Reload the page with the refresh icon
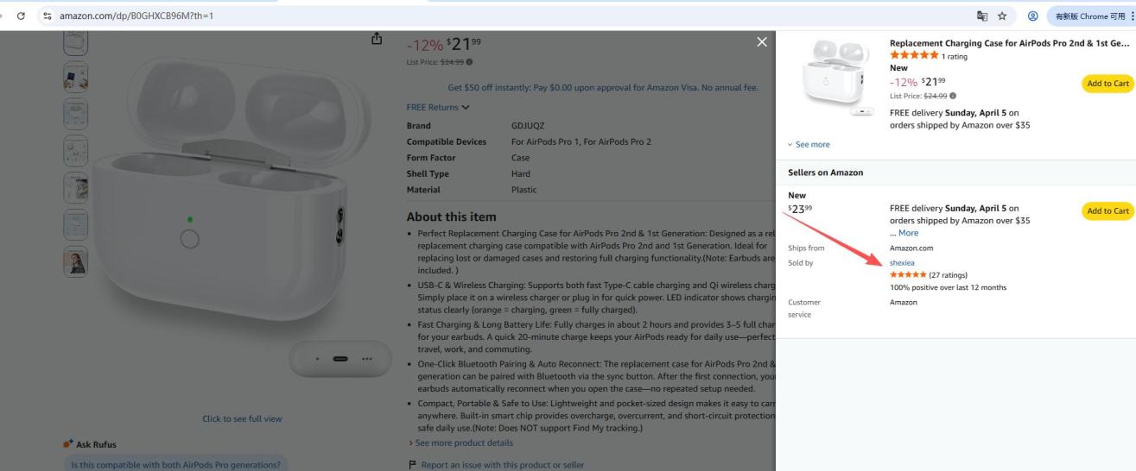The width and height of the screenshot is (1136, 471). (18, 15)
